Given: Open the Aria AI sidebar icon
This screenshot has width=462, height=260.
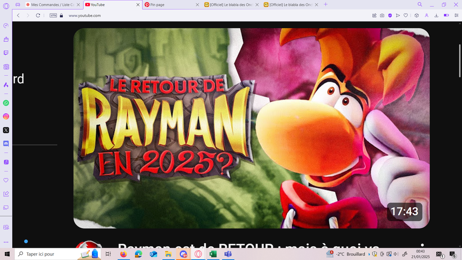Looking at the screenshot, I should [x=6, y=85].
